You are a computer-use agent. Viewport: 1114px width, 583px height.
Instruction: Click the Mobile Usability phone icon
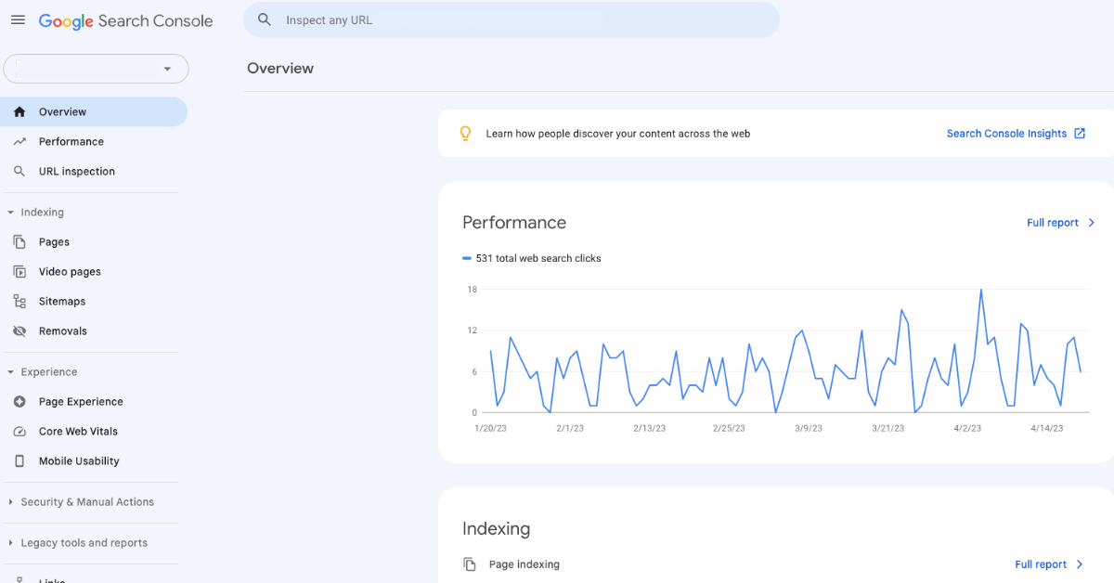point(19,461)
